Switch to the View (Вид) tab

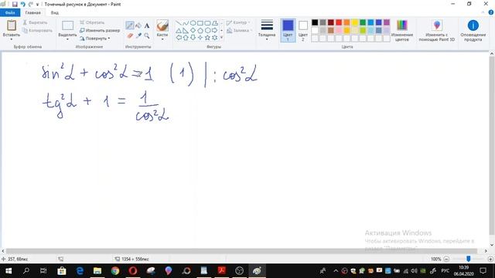click(55, 12)
